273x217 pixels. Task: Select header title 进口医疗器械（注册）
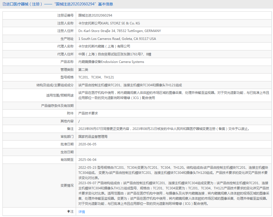(24, 4)
